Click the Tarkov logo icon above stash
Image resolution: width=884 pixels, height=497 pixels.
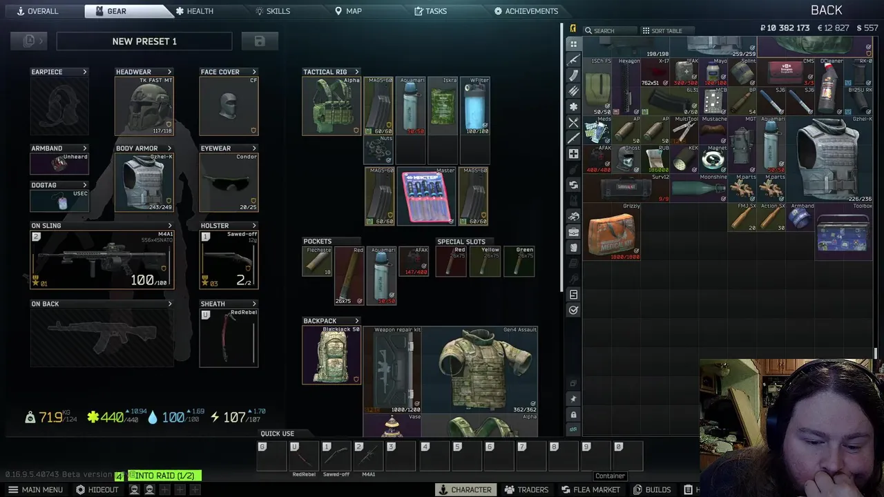point(573,29)
